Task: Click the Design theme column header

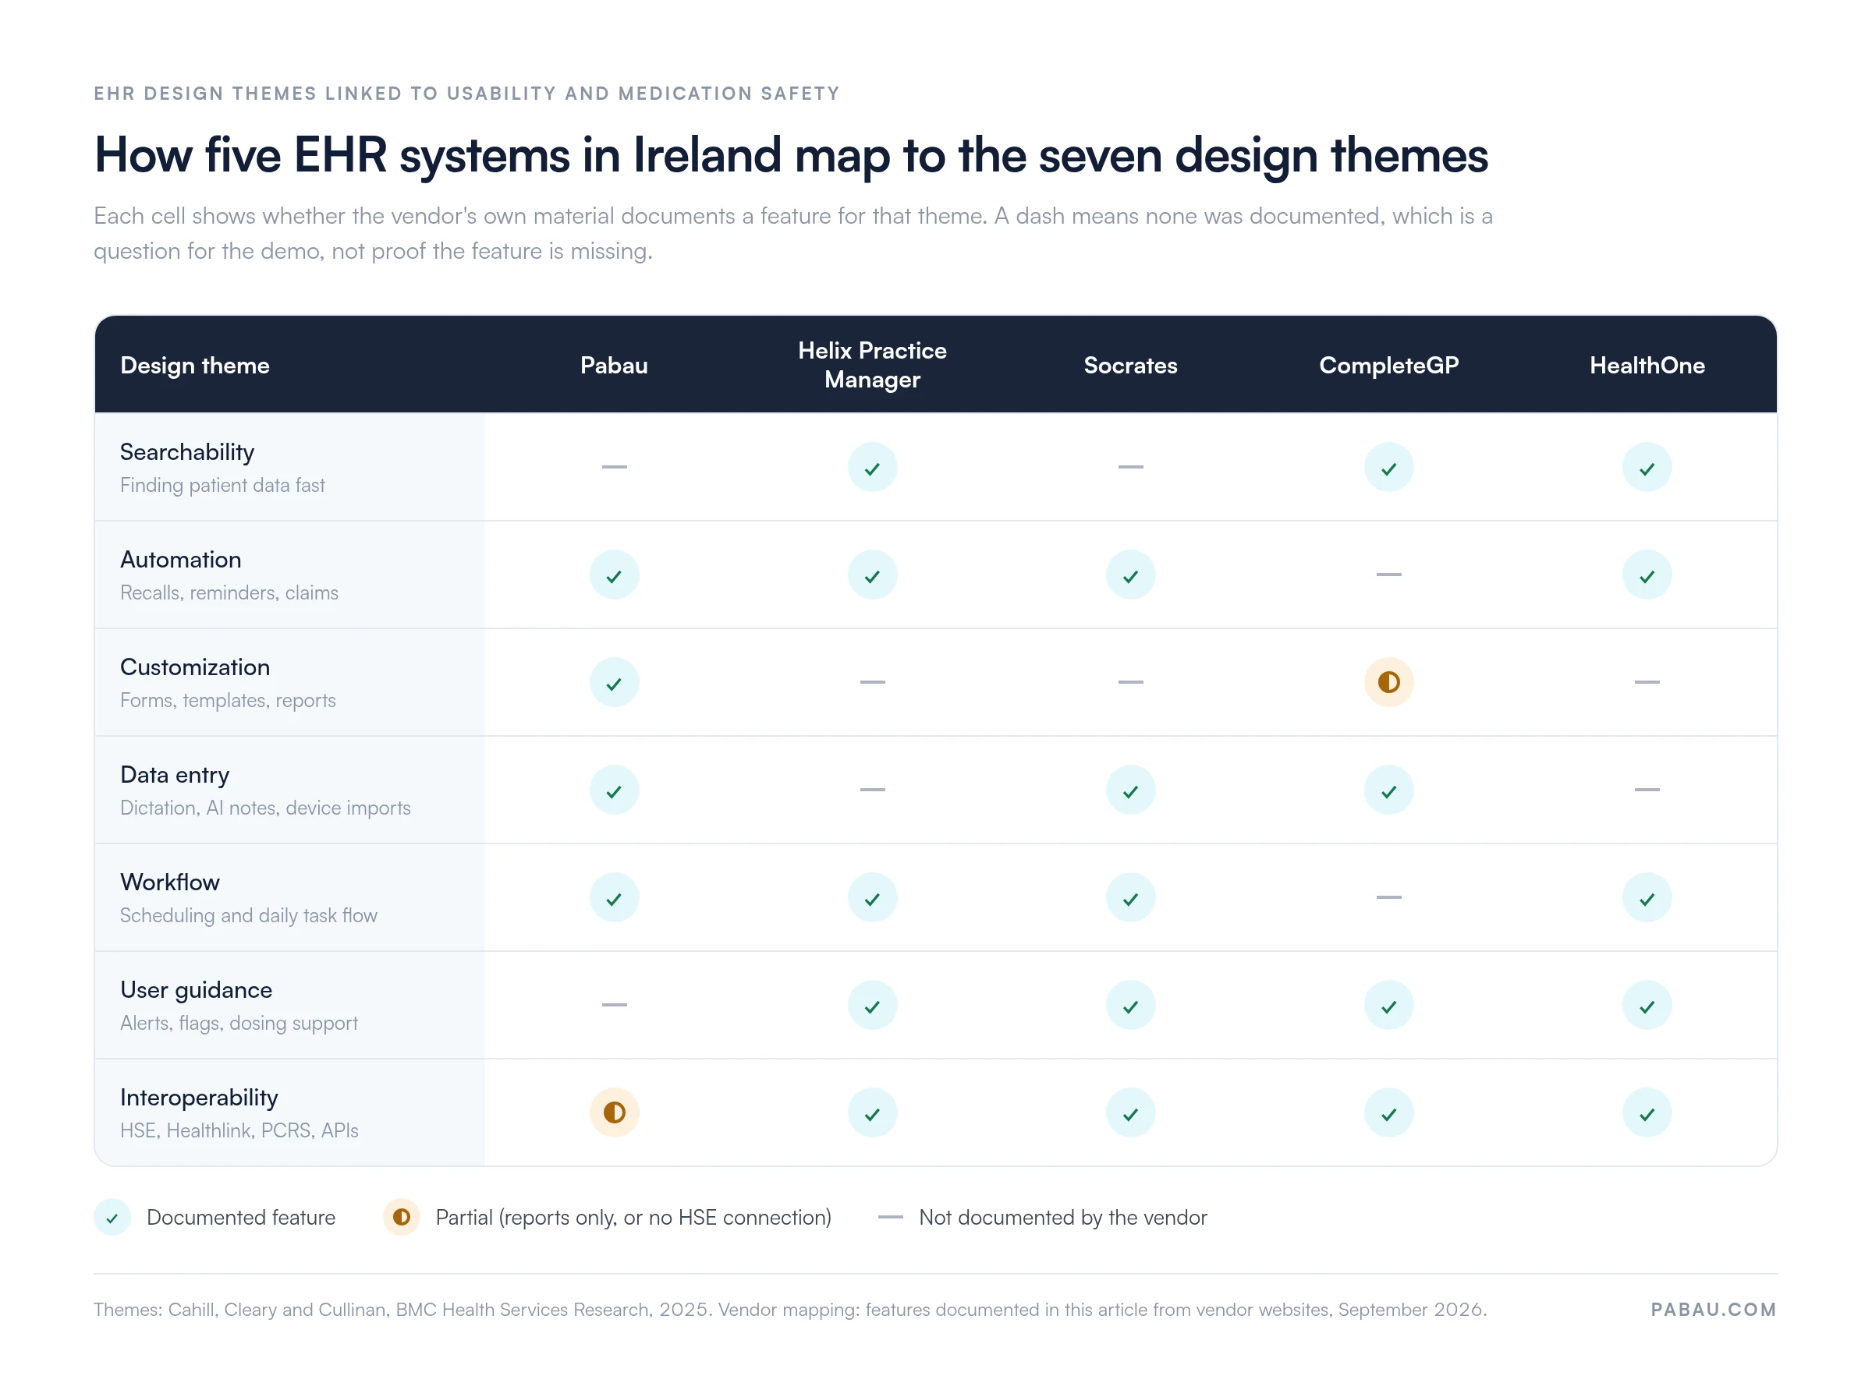Action: (x=194, y=366)
